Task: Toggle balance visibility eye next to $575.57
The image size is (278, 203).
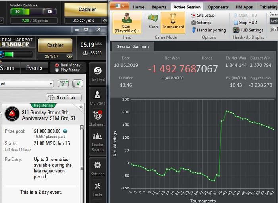Action: 69,56
